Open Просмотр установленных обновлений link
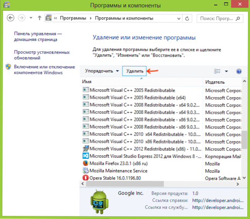The width and height of the screenshot is (250, 219). click(x=42, y=55)
